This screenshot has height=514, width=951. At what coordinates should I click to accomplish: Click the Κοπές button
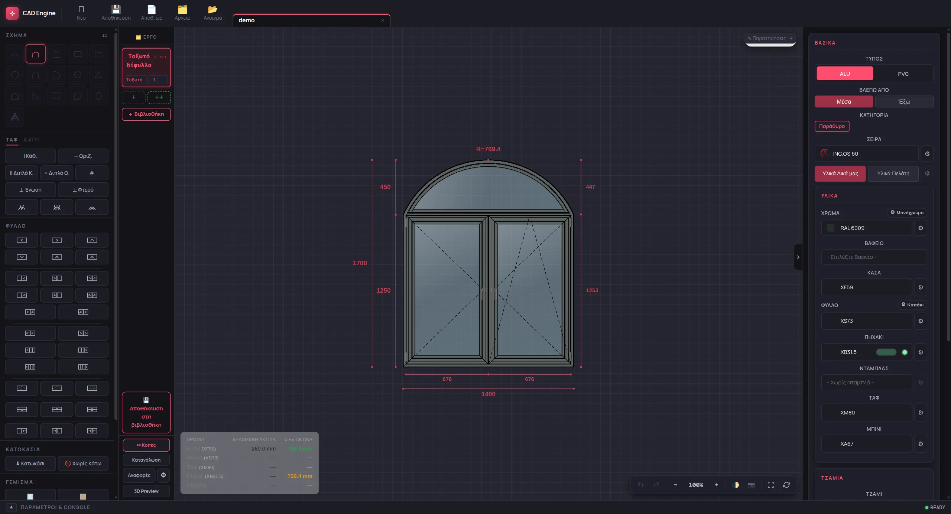(146, 445)
